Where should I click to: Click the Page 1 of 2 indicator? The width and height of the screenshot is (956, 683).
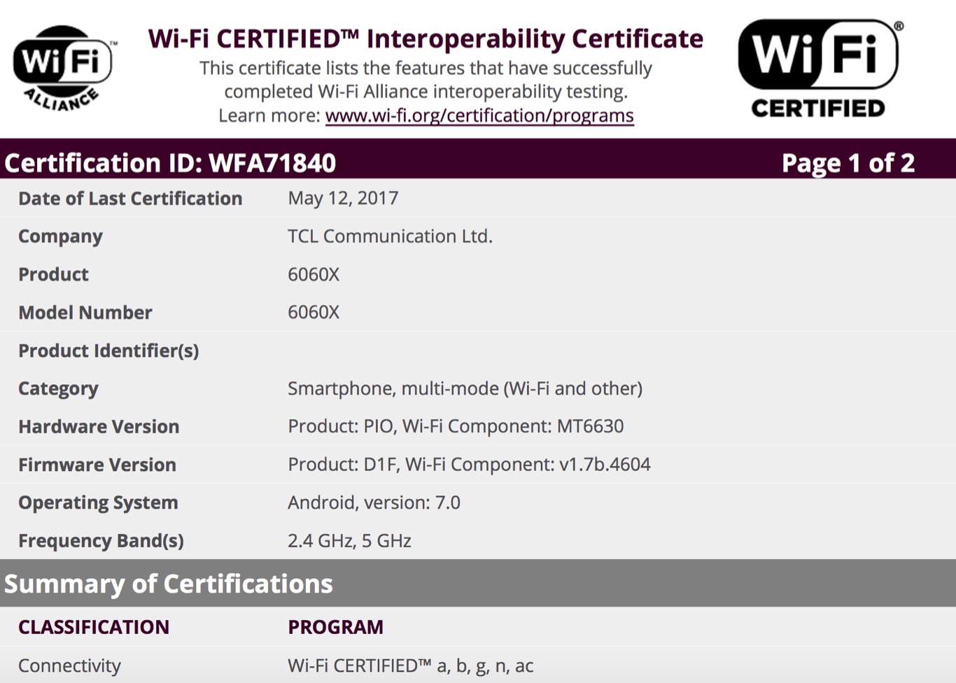pyautogui.click(x=848, y=163)
